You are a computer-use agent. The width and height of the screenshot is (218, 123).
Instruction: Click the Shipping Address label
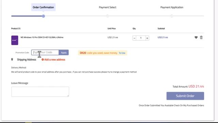pos(27,59)
